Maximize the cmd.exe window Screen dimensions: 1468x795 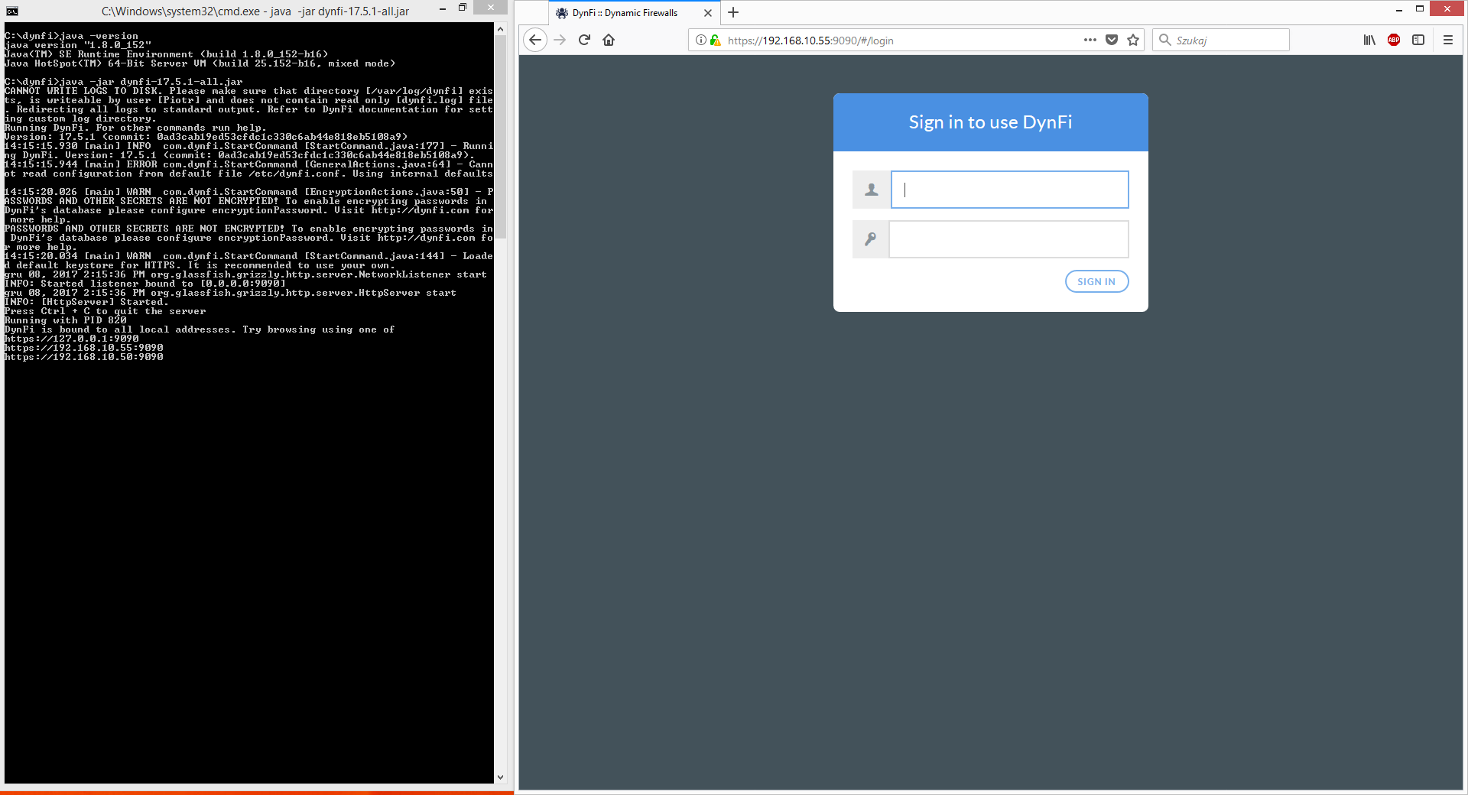(463, 8)
